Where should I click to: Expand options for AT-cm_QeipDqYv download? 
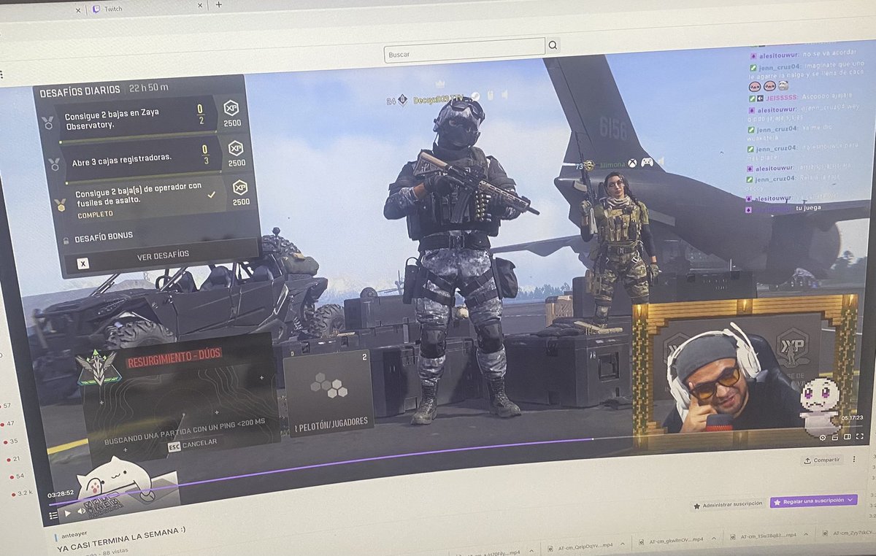coord(624,544)
